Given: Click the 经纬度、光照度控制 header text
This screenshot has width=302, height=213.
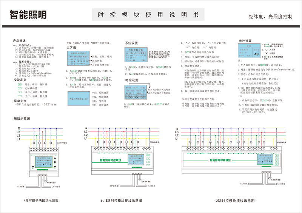Looking at the screenshot, I should [x=270, y=17].
